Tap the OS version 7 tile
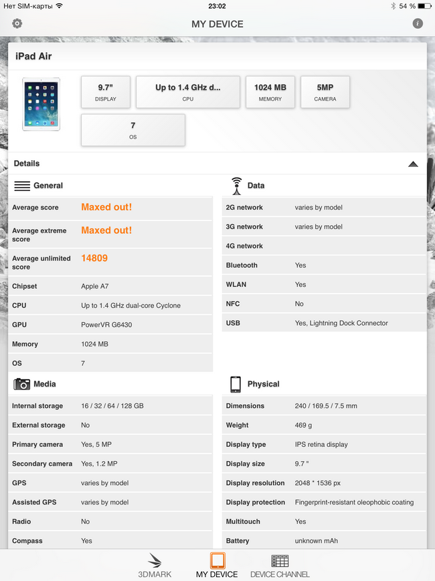 pyautogui.click(x=133, y=130)
